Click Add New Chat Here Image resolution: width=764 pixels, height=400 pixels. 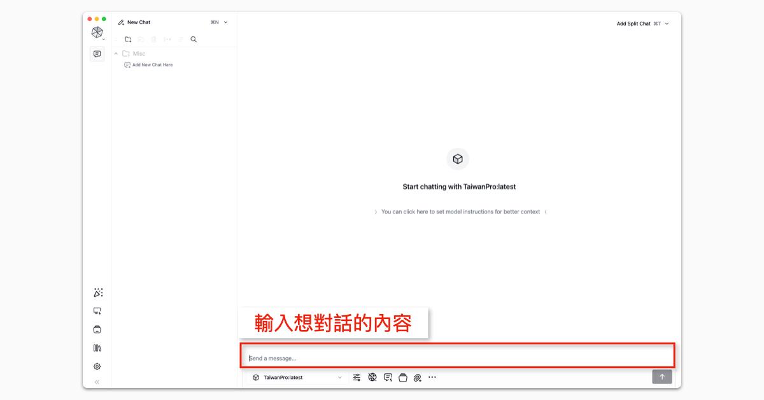[x=152, y=65]
